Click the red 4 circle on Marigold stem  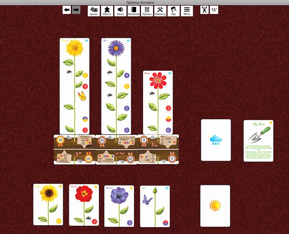coord(85,86)
